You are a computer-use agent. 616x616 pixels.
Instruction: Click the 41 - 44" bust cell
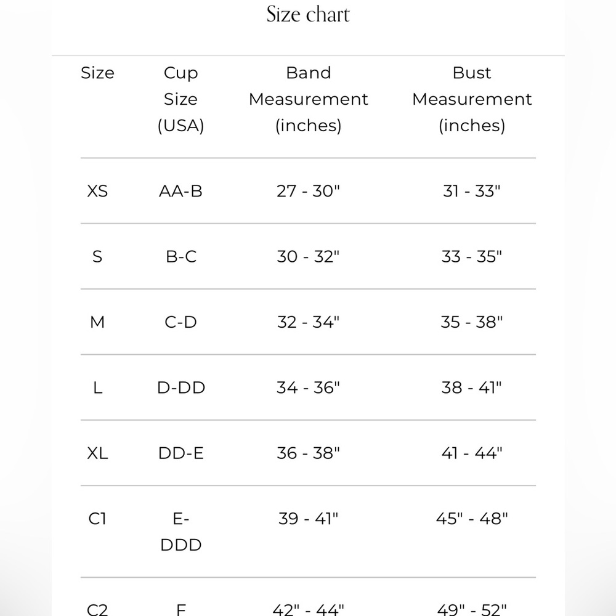tap(472, 453)
